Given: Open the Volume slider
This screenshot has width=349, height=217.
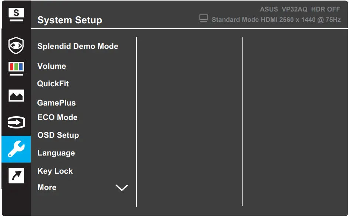Looking at the screenshot, I should 51,66.
